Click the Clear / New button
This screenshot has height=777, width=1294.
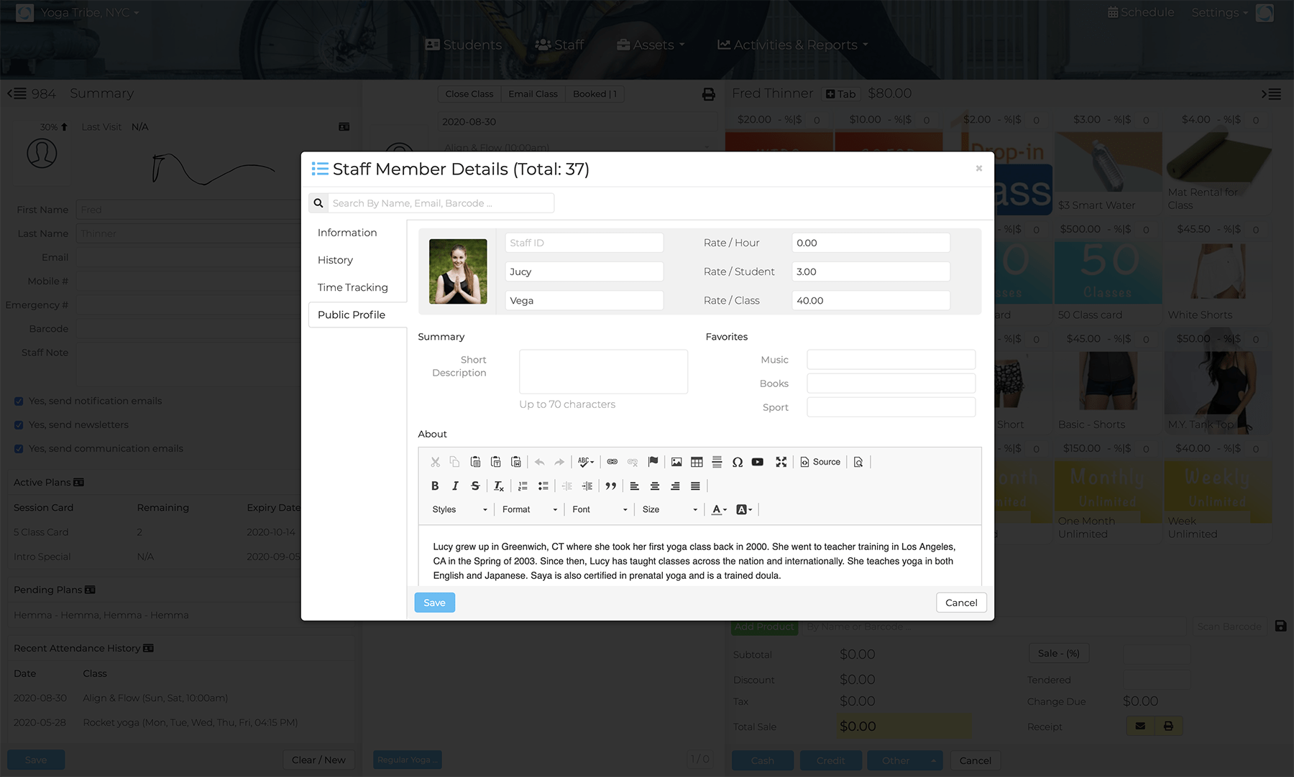(x=318, y=760)
